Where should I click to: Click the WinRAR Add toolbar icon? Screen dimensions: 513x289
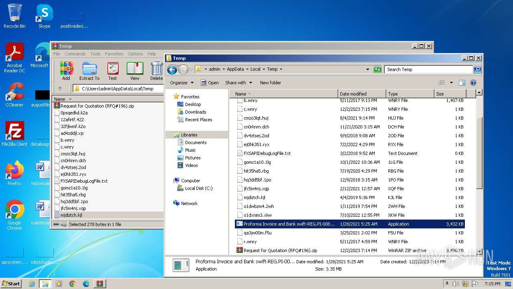(66, 71)
